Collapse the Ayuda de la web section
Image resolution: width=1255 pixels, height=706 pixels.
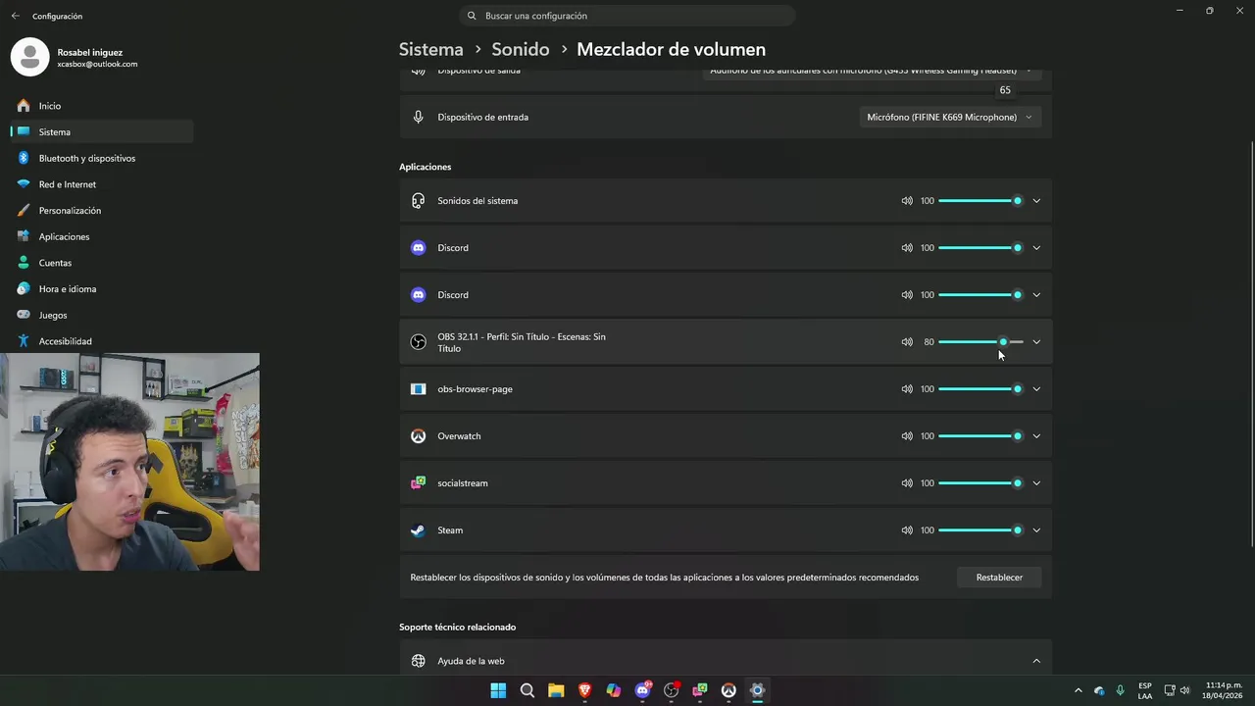1036,661
